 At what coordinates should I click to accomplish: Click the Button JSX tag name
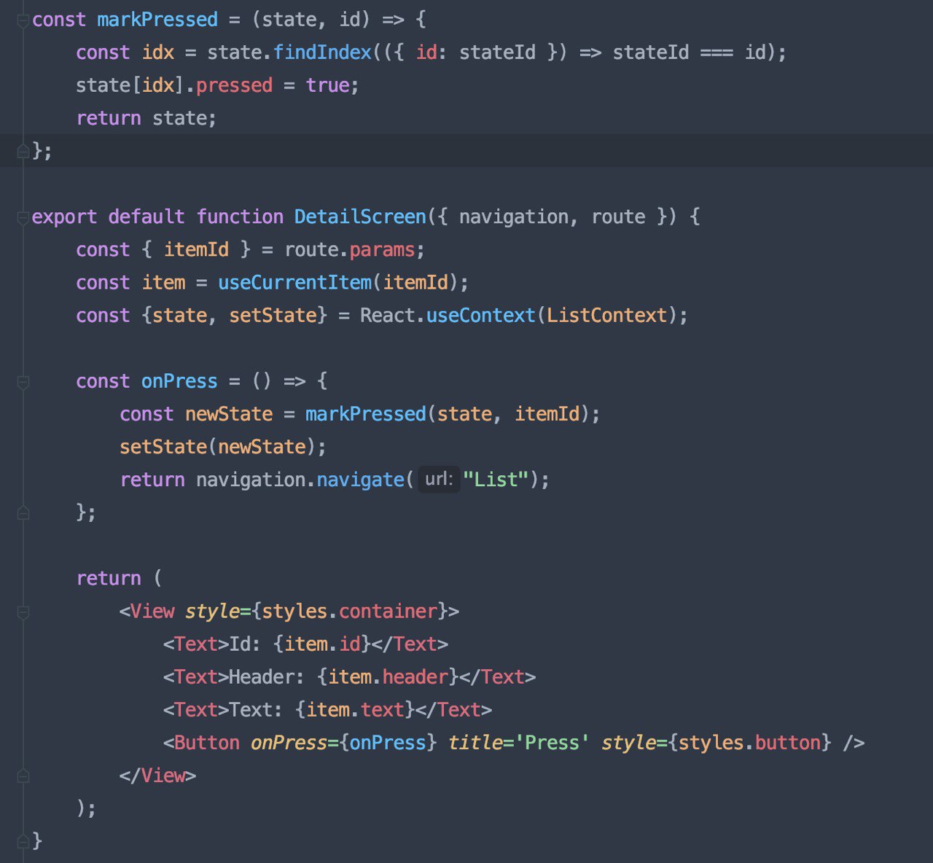(x=207, y=743)
